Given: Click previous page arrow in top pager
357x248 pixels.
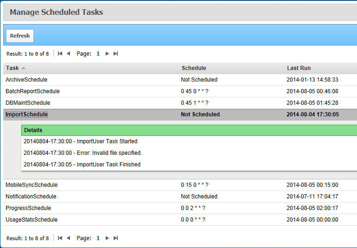Looking at the screenshot, I should coord(68,54).
